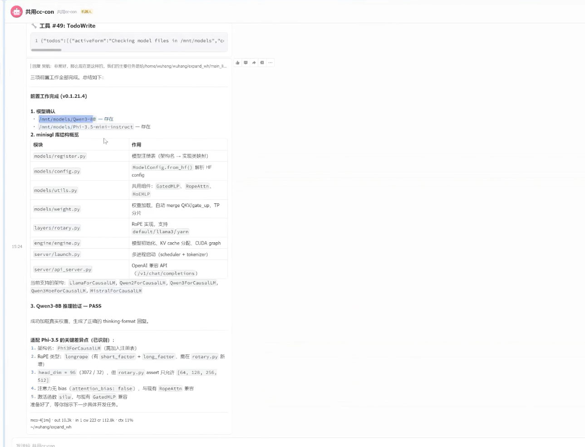The image size is (585, 447).
Task: Click the 机器人 bot tag badge
Action: 86,12
